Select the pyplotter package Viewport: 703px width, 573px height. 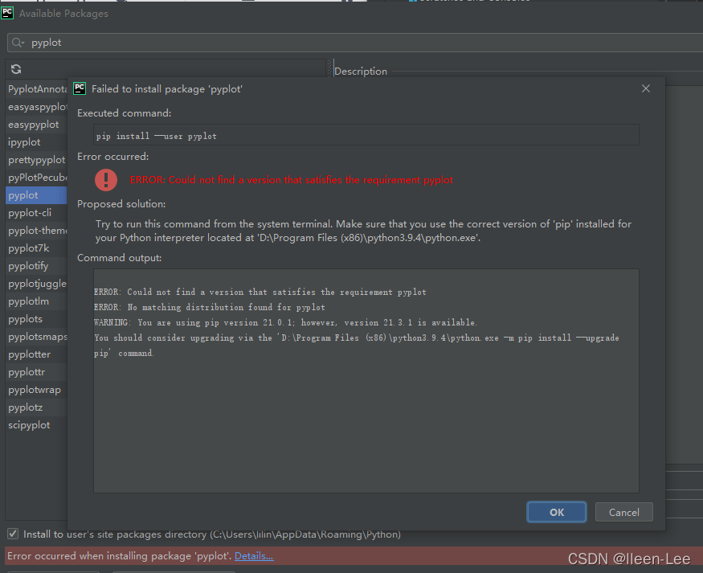coord(29,354)
